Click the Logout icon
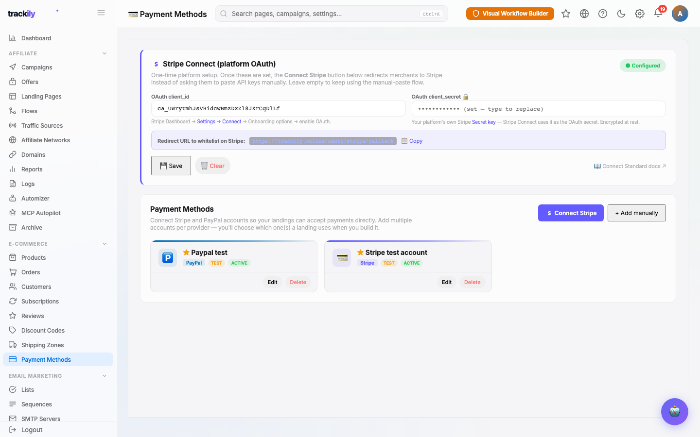Viewport: 700px width, 437px height. (x=13, y=429)
